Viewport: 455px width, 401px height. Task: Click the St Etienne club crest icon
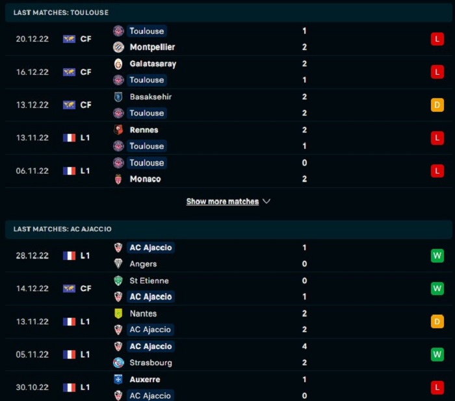coord(118,281)
